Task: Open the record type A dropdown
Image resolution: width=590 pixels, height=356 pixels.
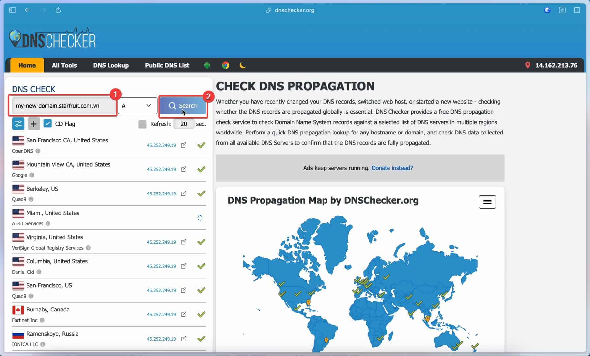Action: click(x=138, y=106)
